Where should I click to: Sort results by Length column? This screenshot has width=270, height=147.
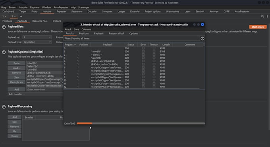166,44
